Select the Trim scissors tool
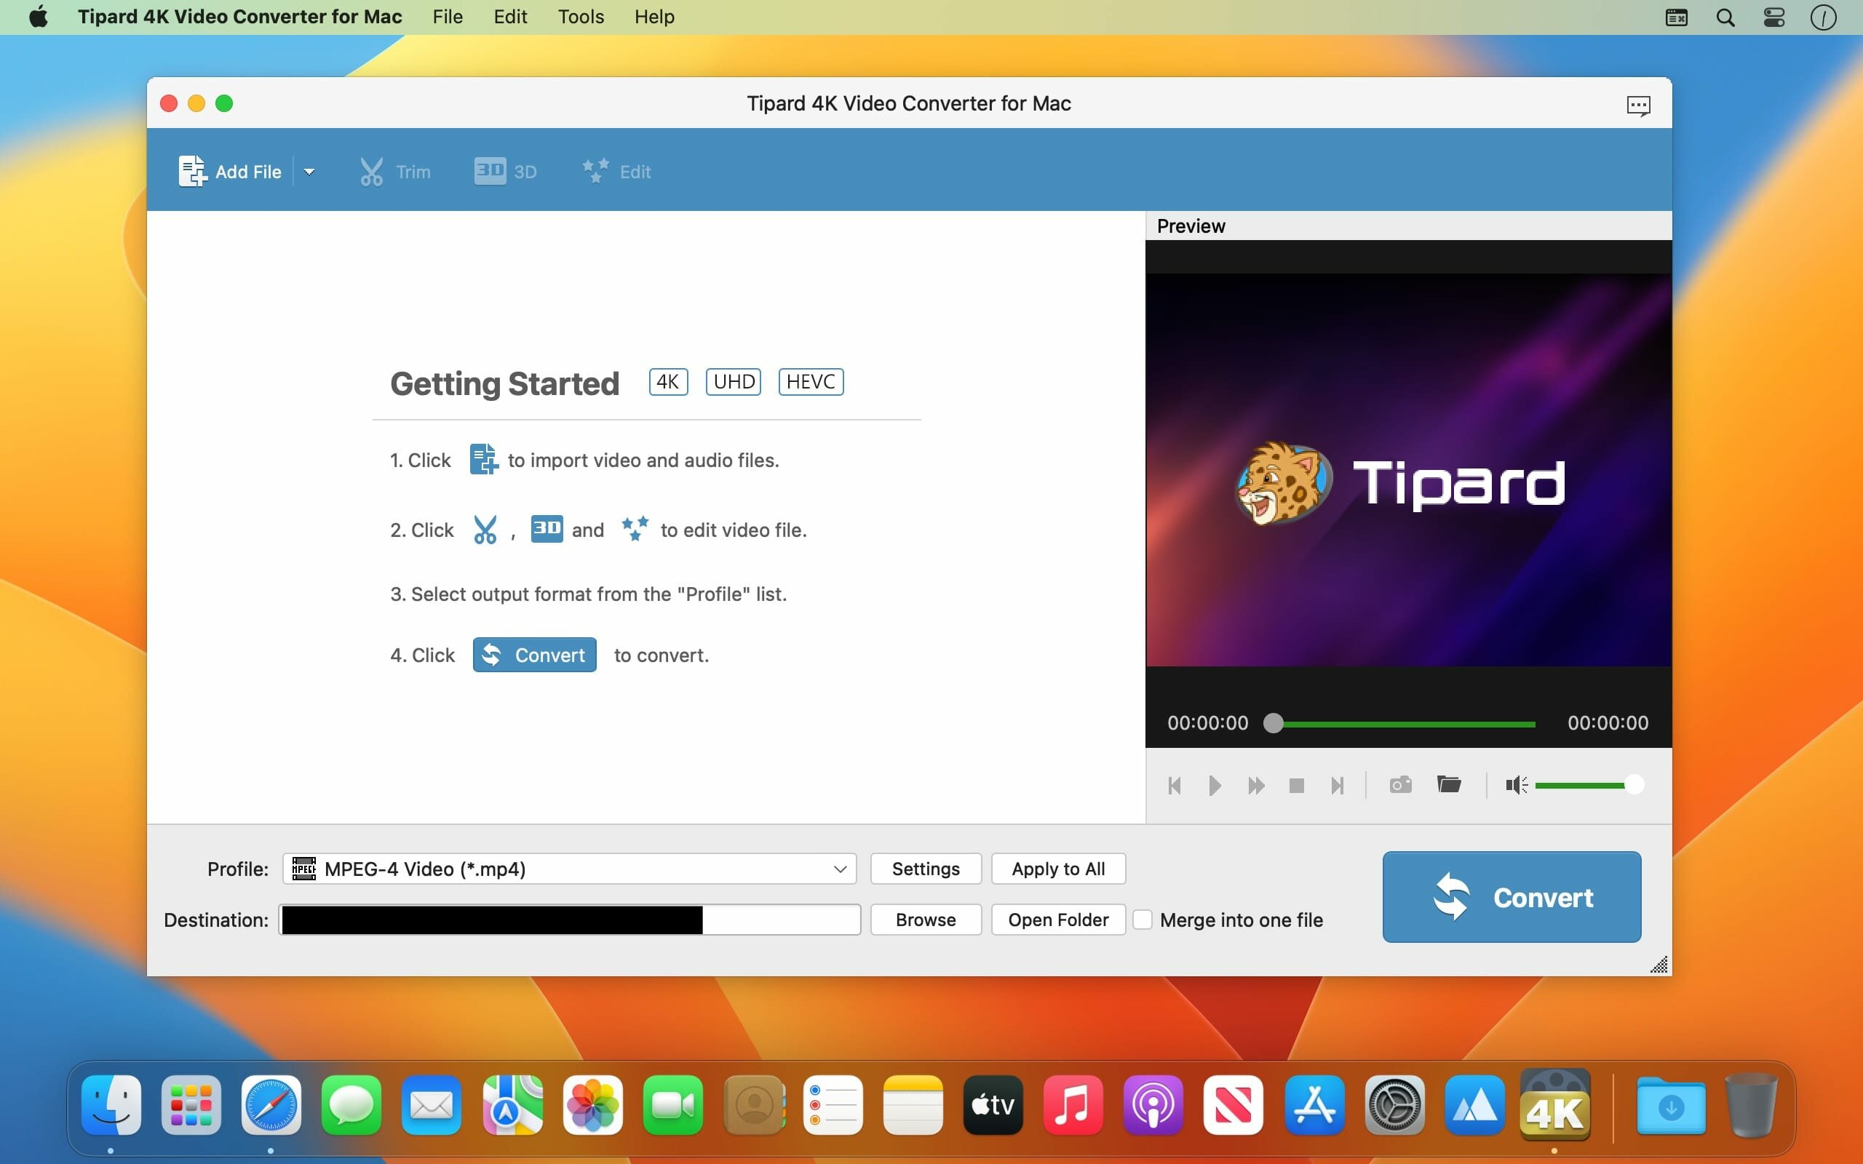Screen dimensions: 1863x1164 [372, 171]
